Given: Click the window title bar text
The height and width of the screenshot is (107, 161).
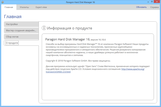Looking at the screenshot, I should 80,2.
